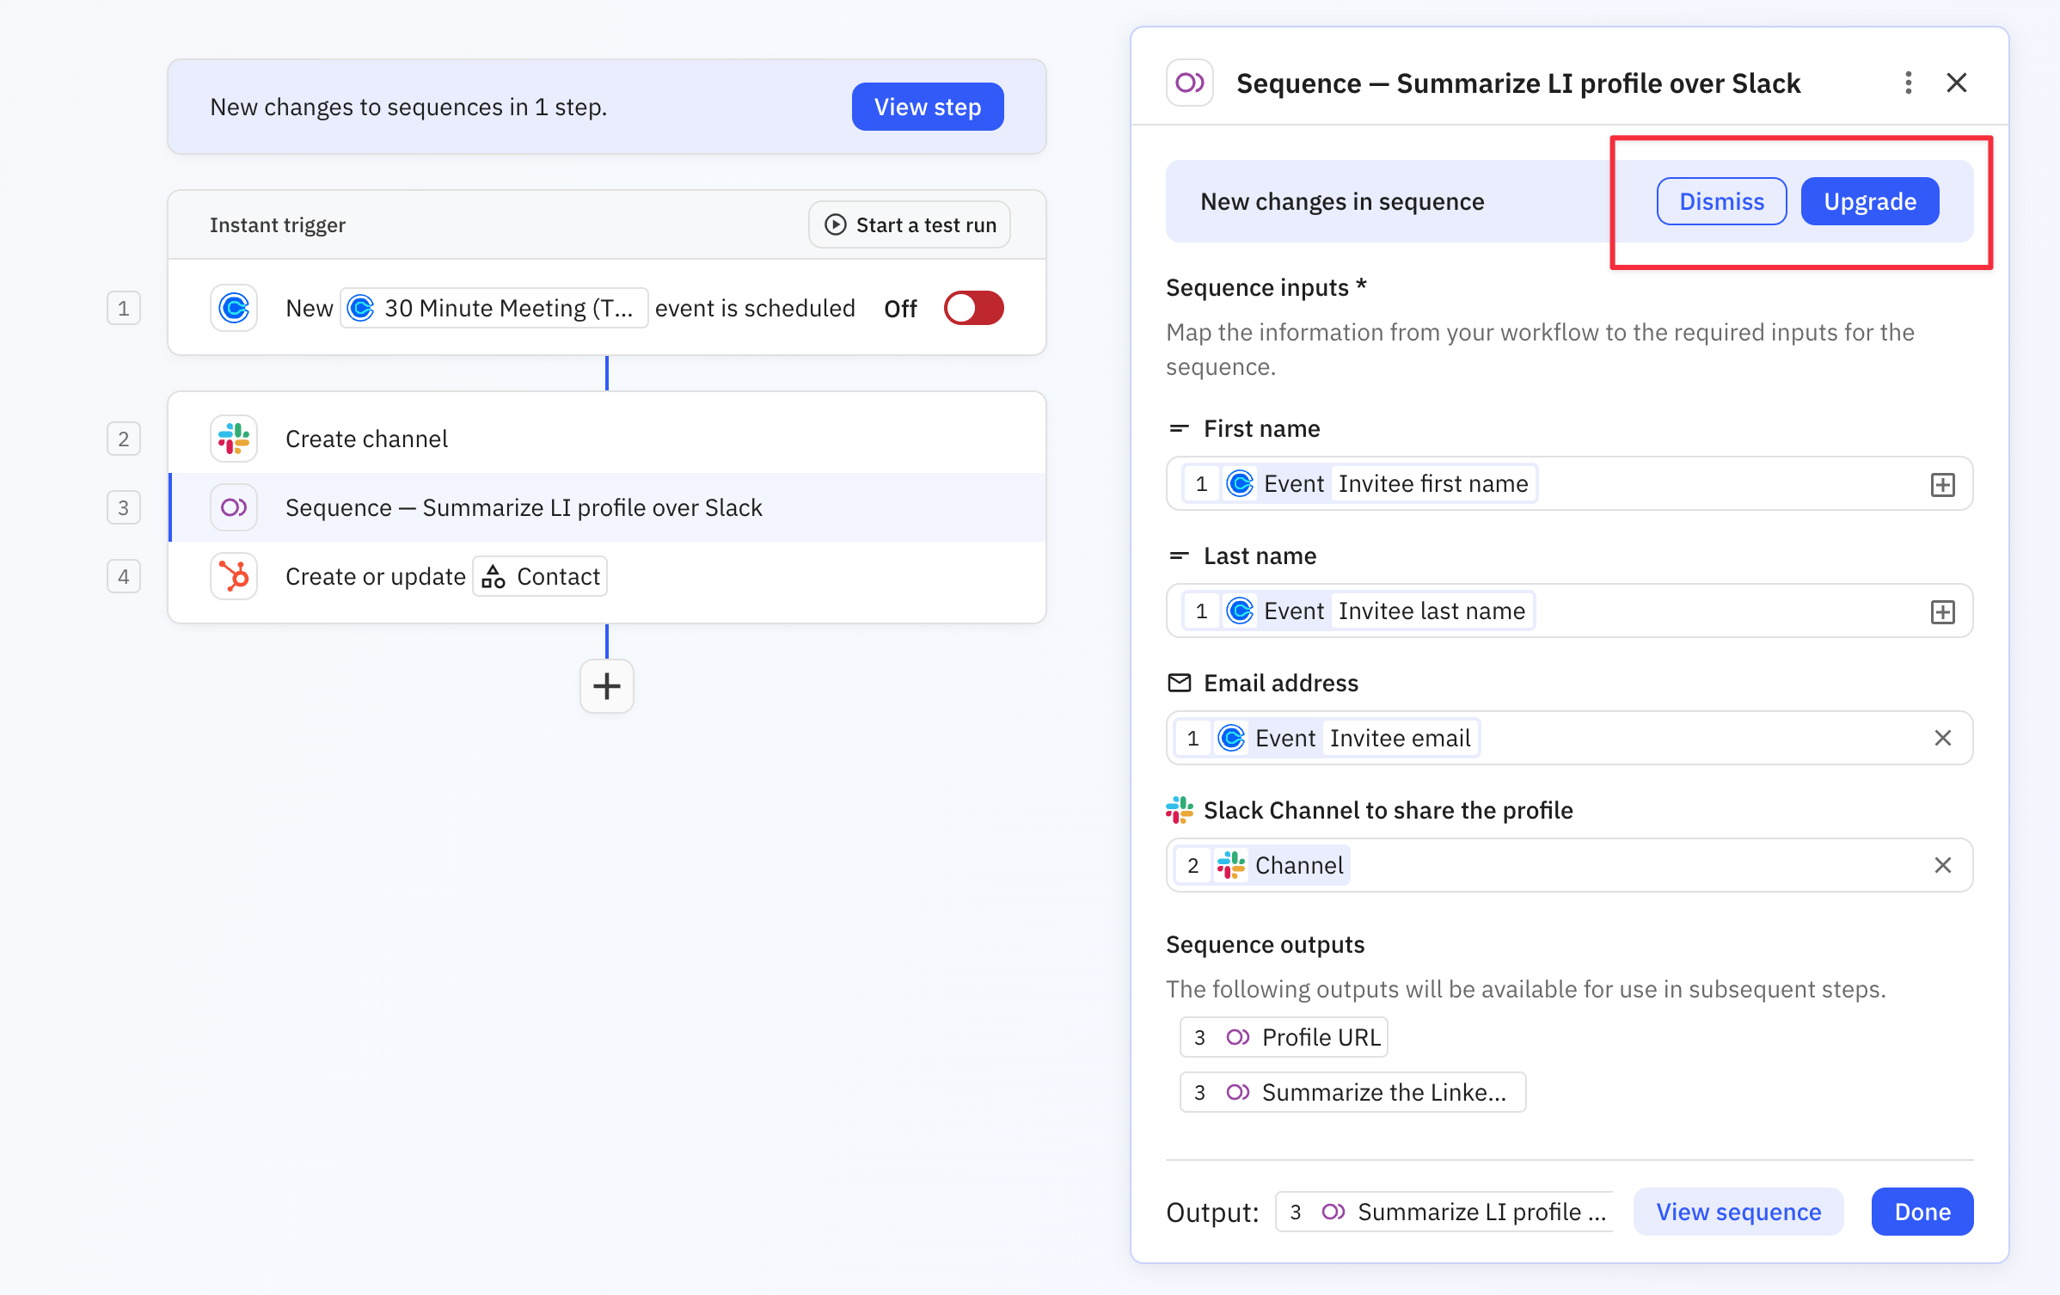Expand the data picker for Last name input
The width and height of the screenshot is (2060, 1295).
(x=1942, y=611)
